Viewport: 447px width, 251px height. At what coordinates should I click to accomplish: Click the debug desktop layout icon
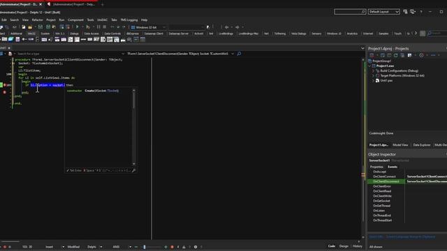[413, 12]
